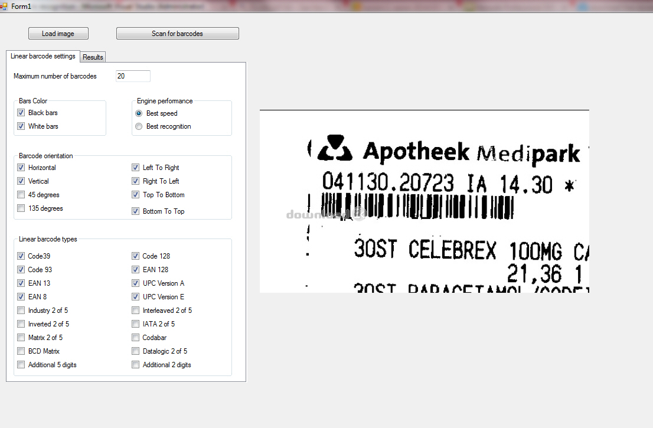Toggle the Black bars checkbox
Image resolution: width=653 pixels, height=428 pixels.
(x=21, y=113)
